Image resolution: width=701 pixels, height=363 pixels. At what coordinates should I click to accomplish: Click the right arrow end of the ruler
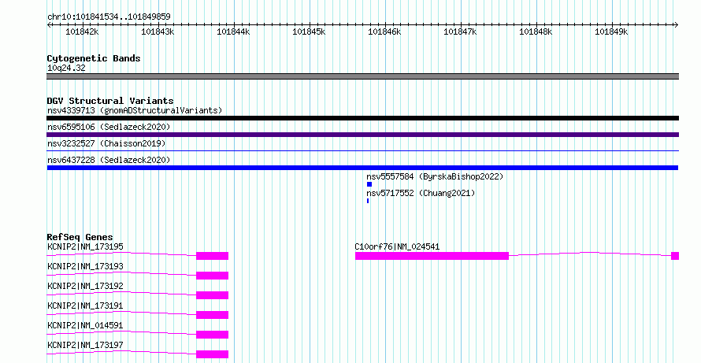pos(677,25)
